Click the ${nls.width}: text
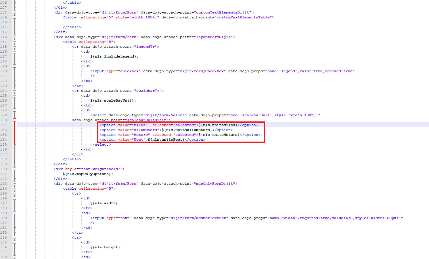The width and height of the screenshot is (429, 259). 105,203
